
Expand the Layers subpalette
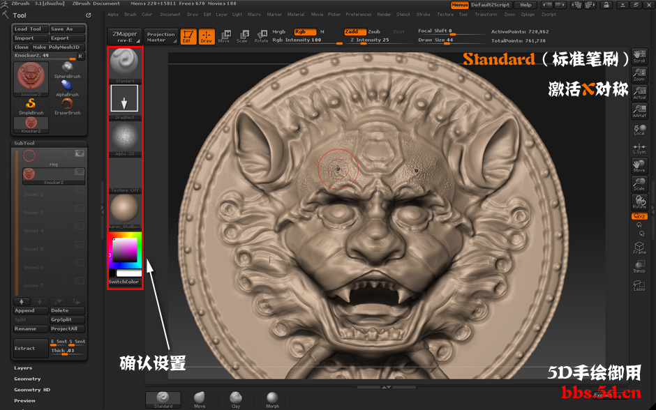23,367
